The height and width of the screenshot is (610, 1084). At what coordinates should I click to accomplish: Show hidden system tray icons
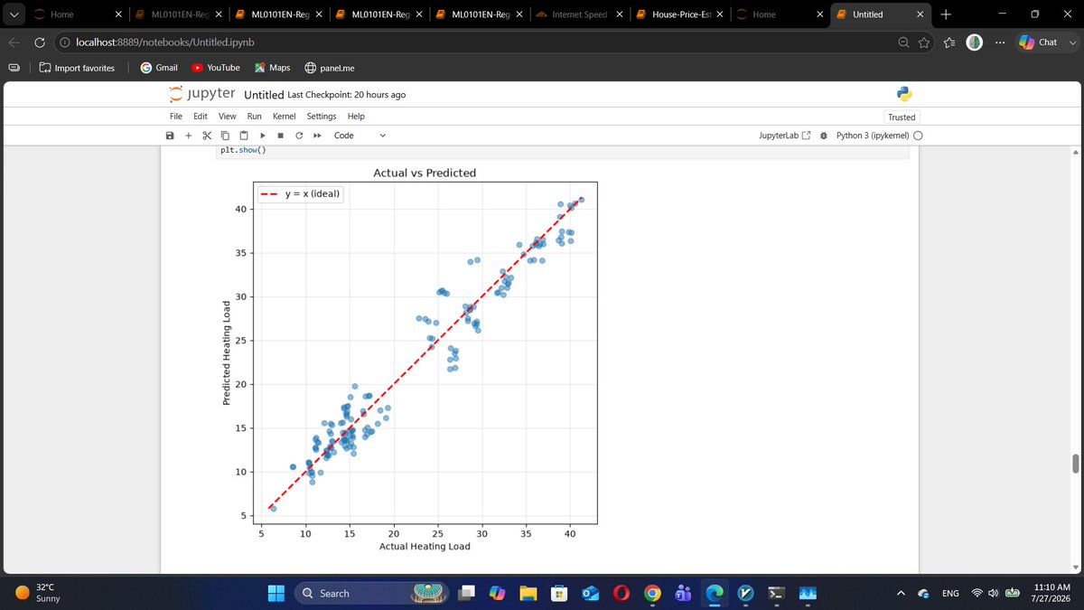click(x=901, y=593)
